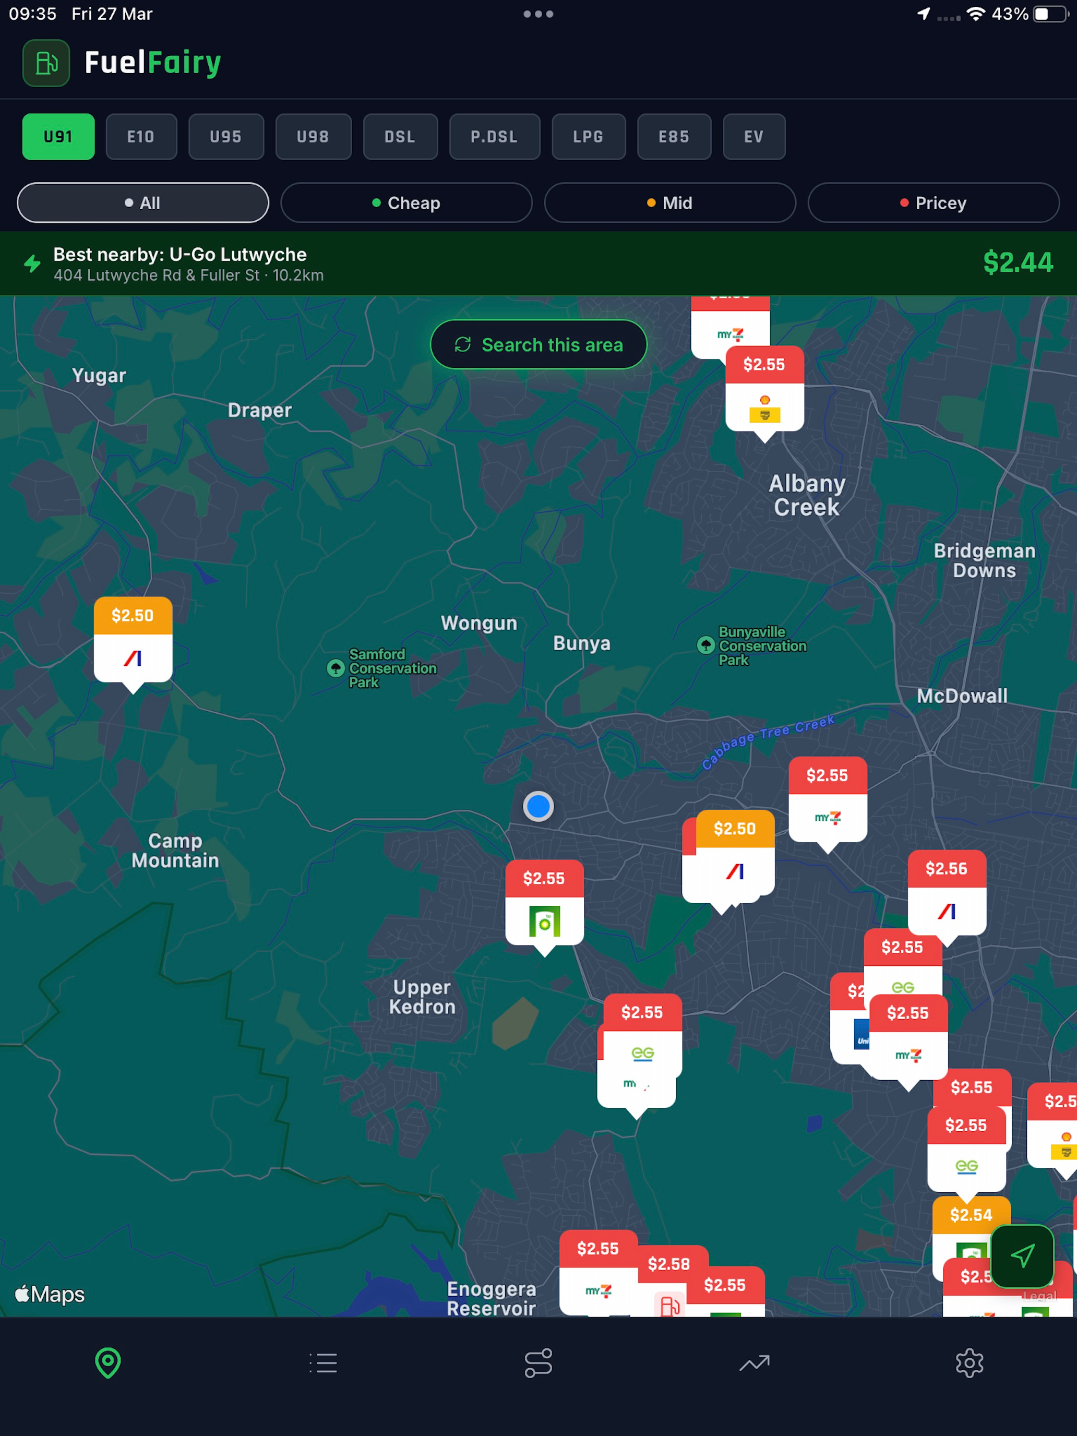Viewport: 1077px width, 1436px height.
Task: Tap the McDowall suburb label
Action: point(962,696)
